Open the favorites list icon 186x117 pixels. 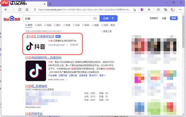[x=158, y=10]
